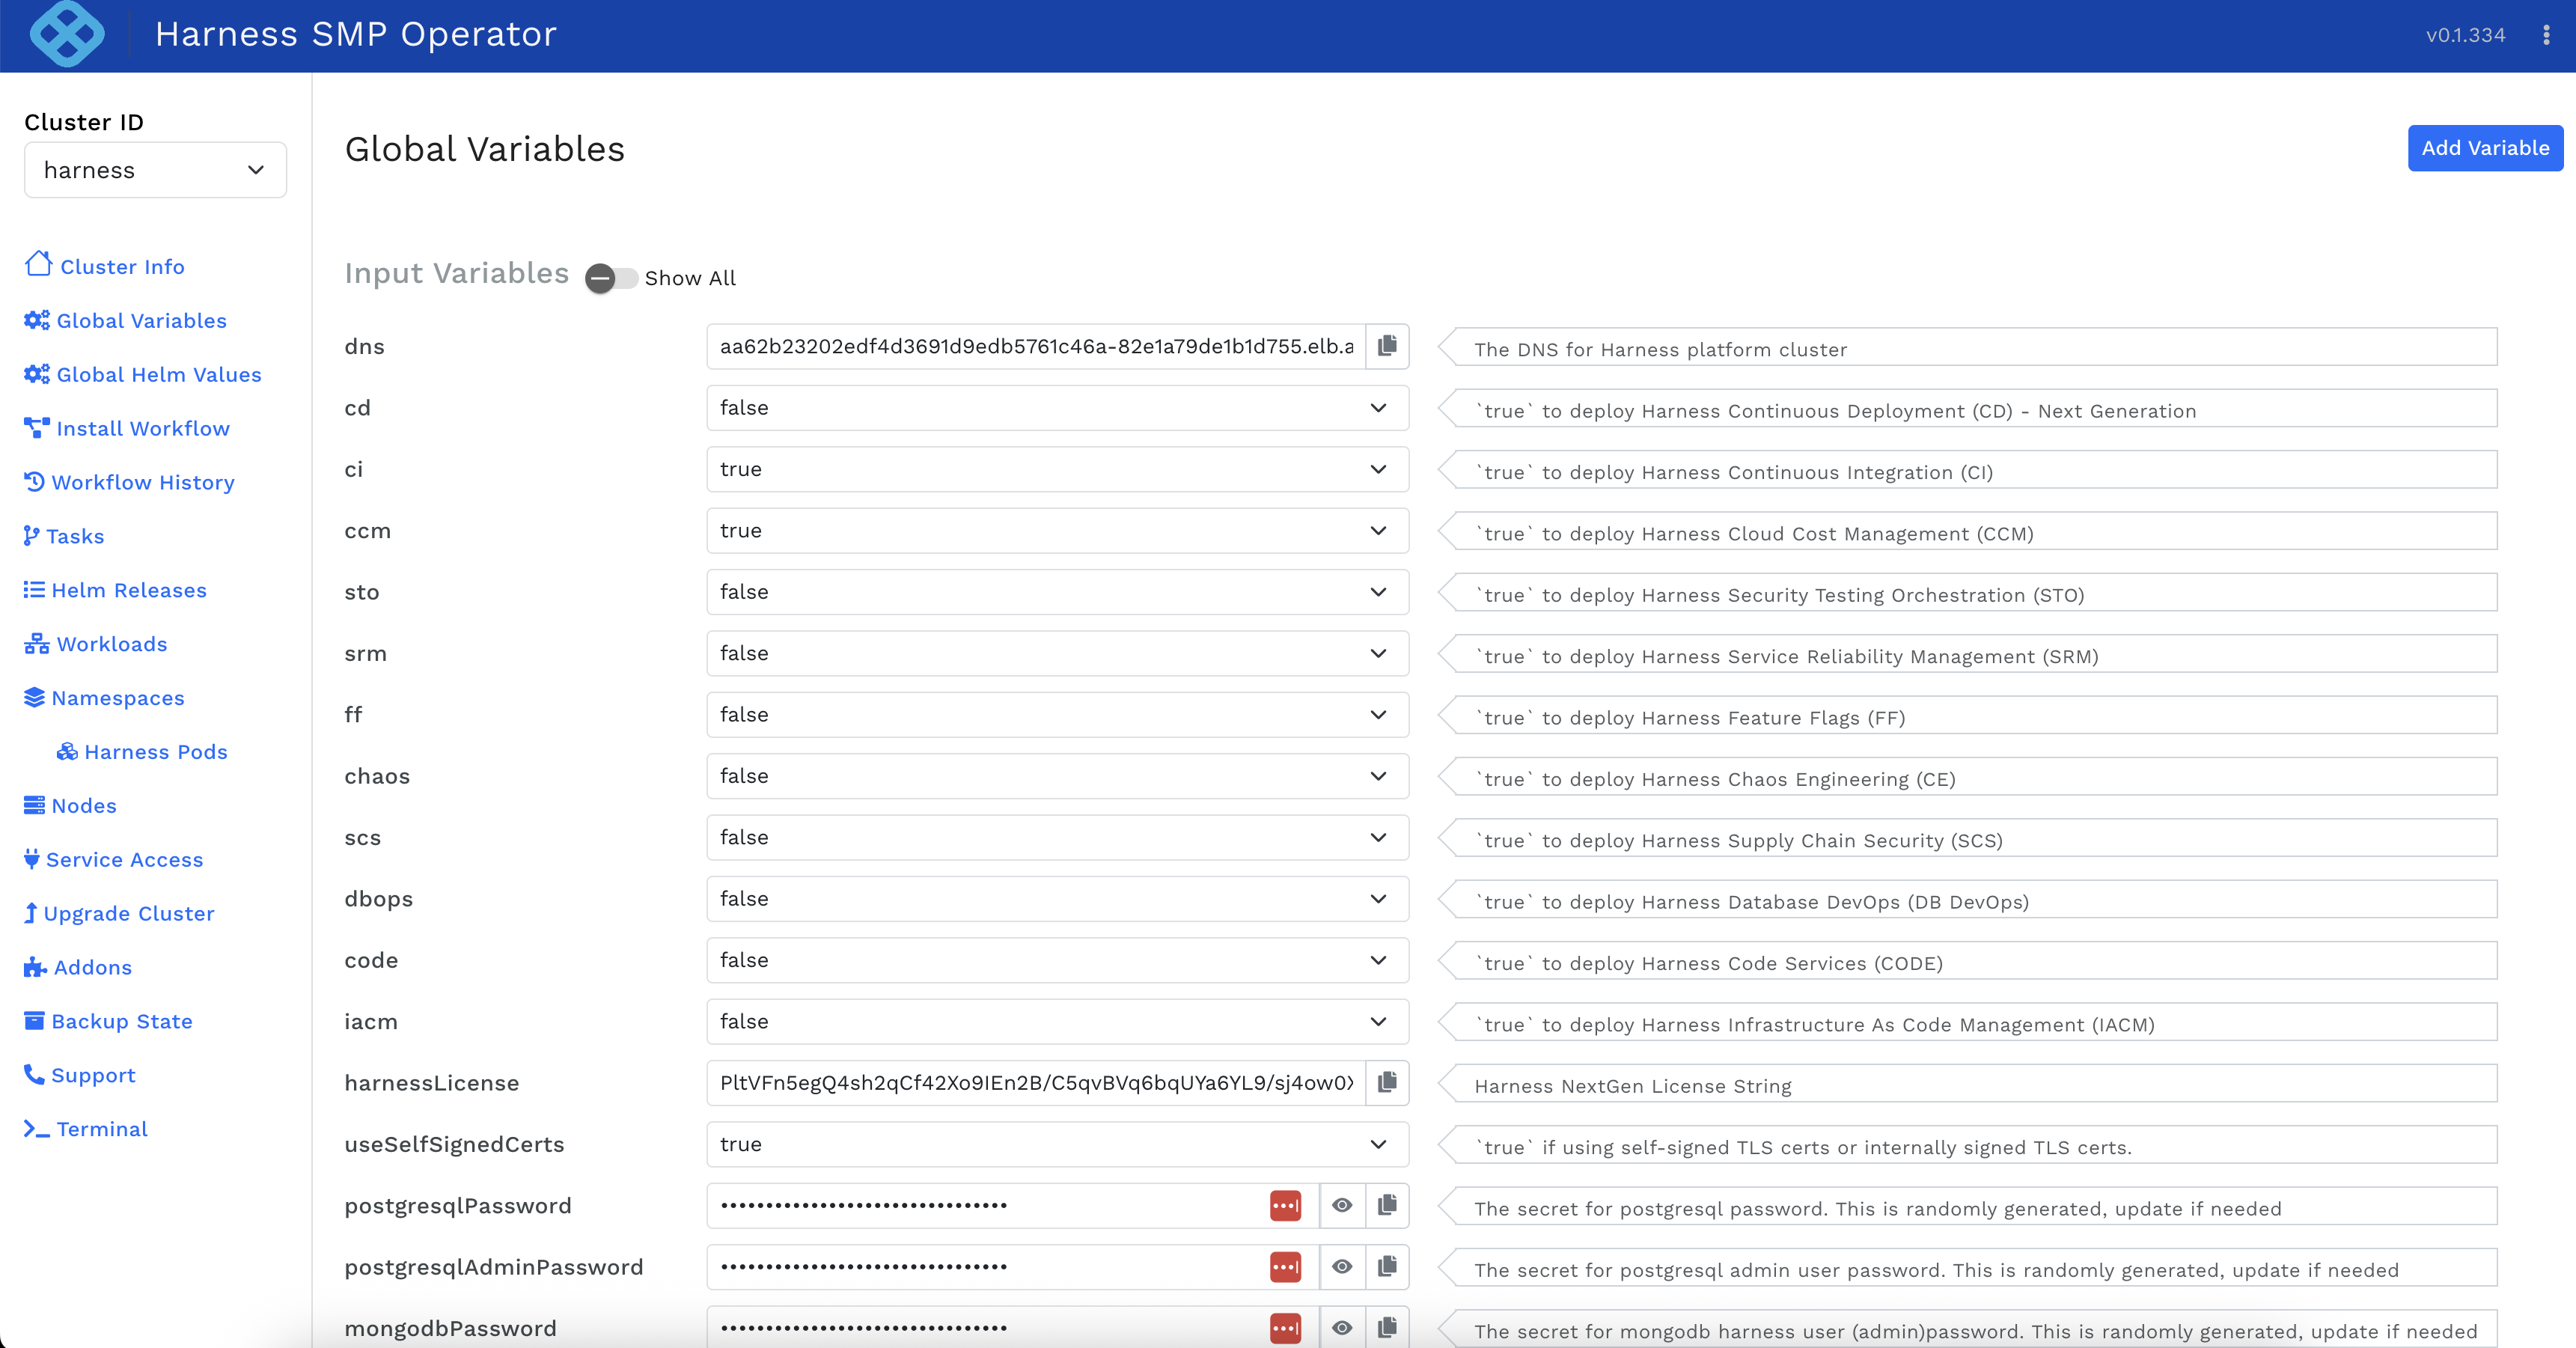Screen dimensions: 2576x1348
Task: Open the srm value dropdown
Action: [1057, 653]
